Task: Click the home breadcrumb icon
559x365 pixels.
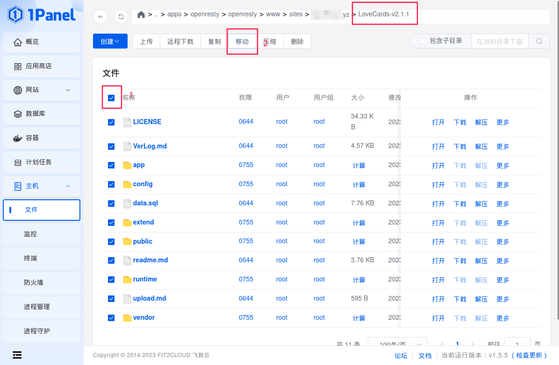Action: [x=141, y=14]
